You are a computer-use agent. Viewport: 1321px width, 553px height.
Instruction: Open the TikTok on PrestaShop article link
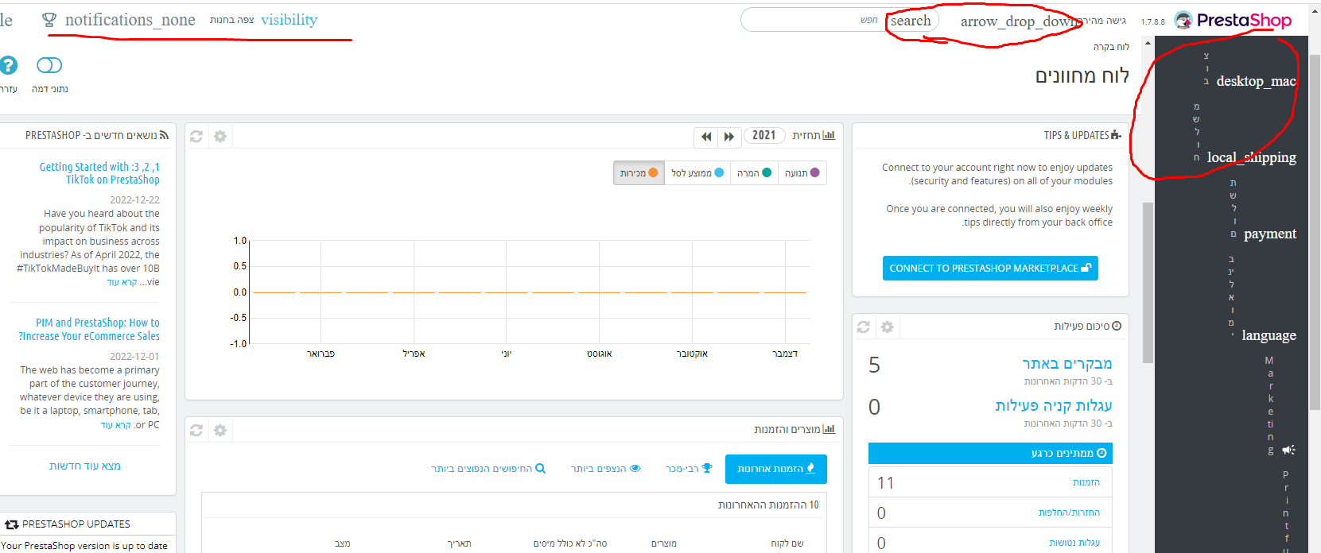[99, 173]
